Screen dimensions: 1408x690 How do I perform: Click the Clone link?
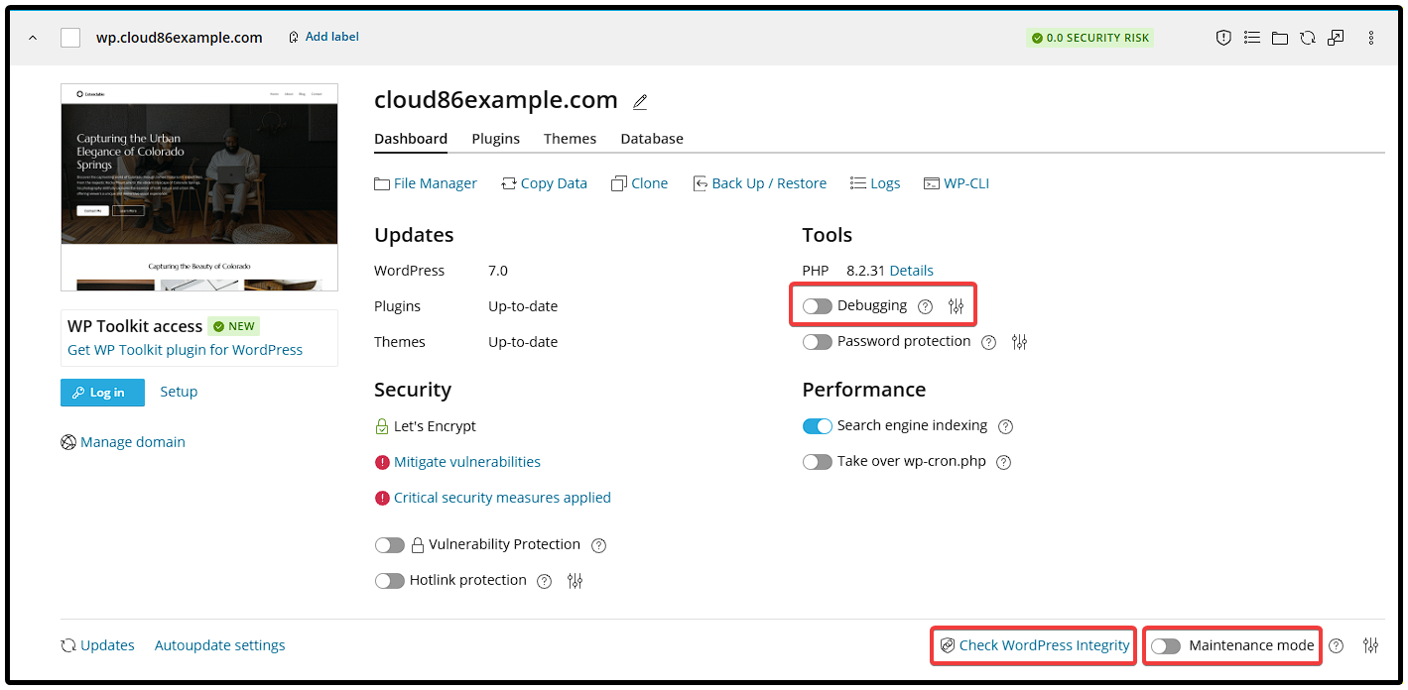click(x=640, y=183)
